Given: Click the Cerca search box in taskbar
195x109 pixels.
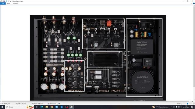Looking at the screenshot, I should click(19, 107).
